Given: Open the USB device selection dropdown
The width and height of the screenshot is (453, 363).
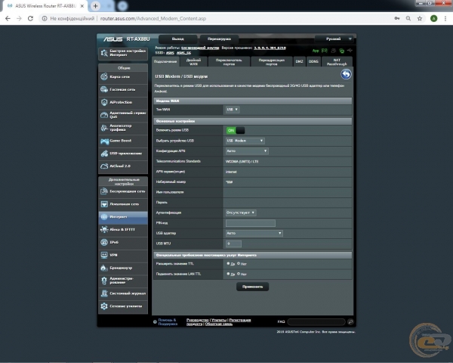Looking at the screenshot, I should pos(245,141).
